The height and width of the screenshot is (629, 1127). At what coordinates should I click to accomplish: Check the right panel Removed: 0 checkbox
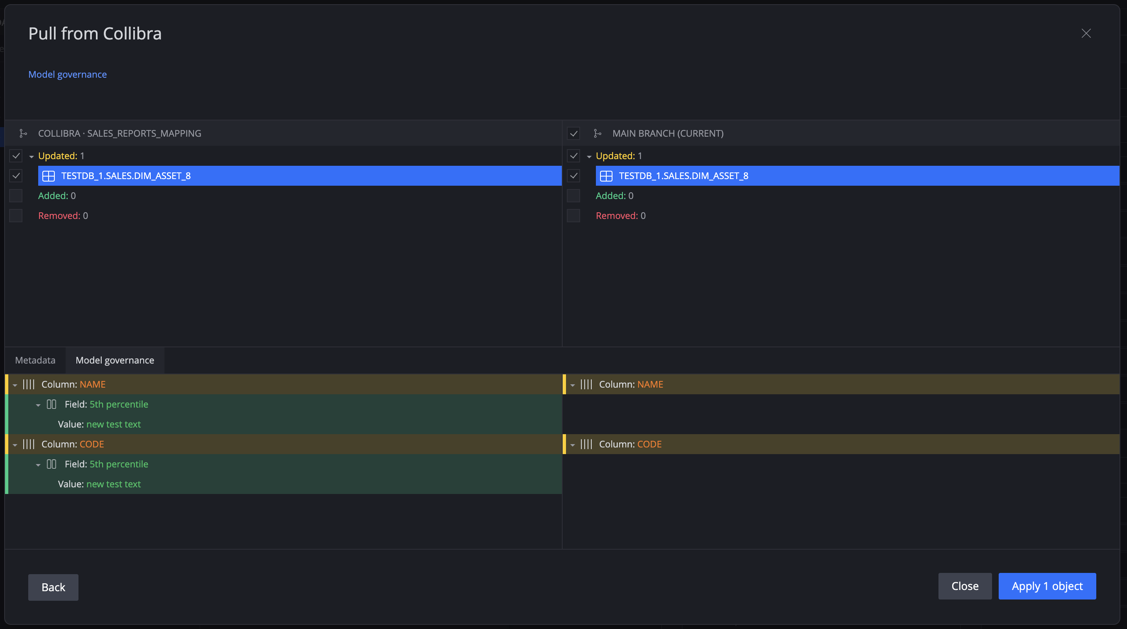coord(573,216)
